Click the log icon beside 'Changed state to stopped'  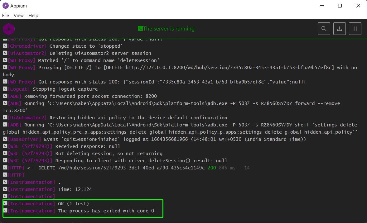5,46
